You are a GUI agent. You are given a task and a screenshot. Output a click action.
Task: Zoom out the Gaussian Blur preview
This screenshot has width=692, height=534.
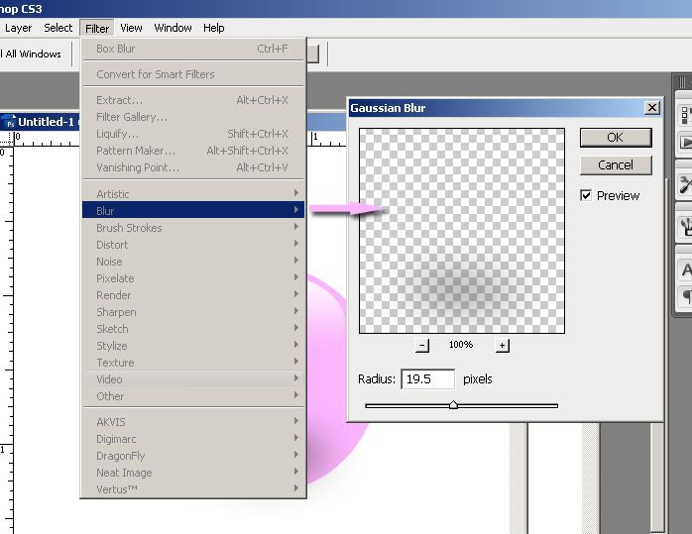422,346
